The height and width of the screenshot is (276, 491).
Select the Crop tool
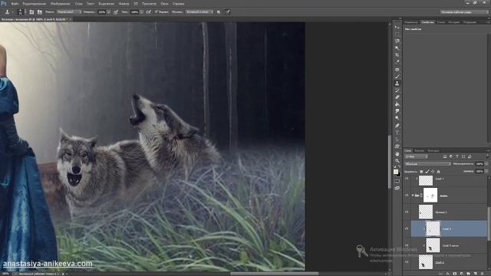(397, 54)
